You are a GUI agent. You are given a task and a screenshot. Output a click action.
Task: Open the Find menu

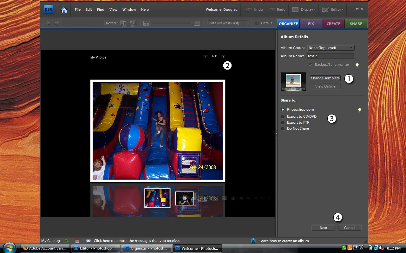(101, 9)
